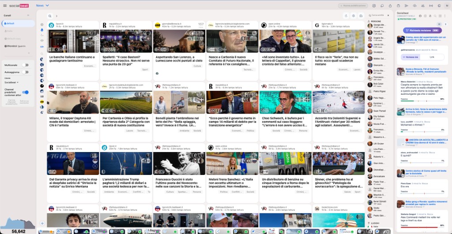
Task: Toggle the Multicanale switch
Action: click(x=25, y=65)
